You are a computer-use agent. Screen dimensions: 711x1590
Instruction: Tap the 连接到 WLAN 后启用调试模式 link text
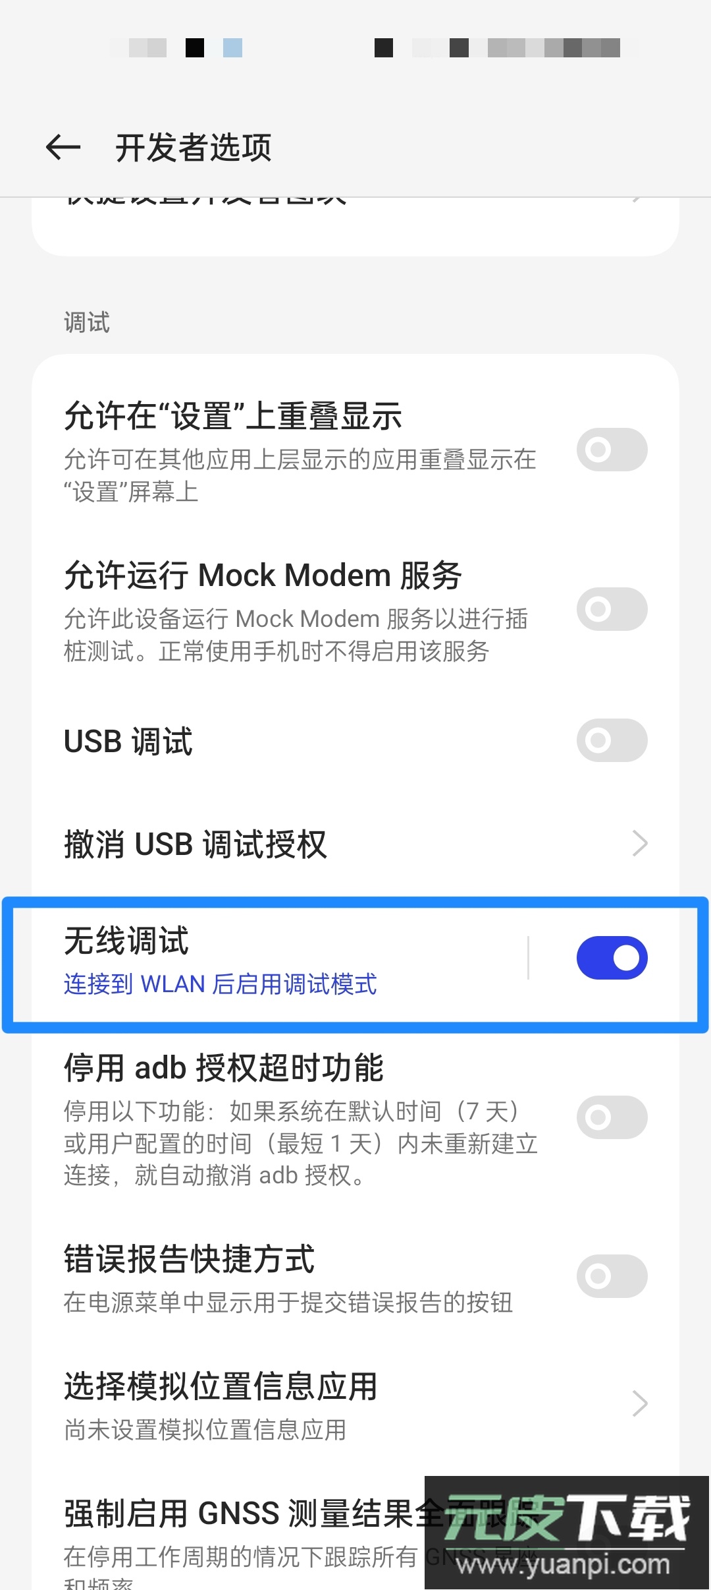[x=220, y=984]
